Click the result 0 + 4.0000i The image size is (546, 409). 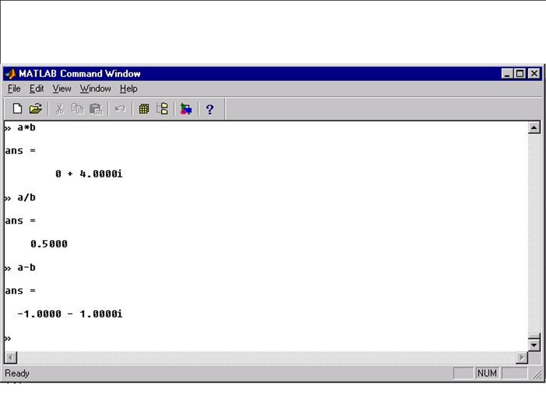pyautogui.click(x=89, y=174)
